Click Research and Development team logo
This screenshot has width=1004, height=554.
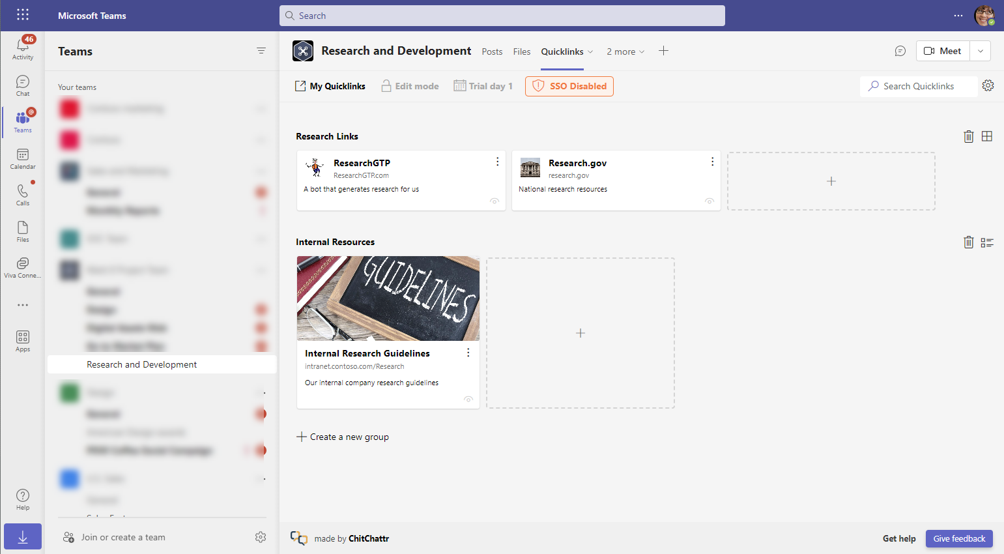click(303, 51)
